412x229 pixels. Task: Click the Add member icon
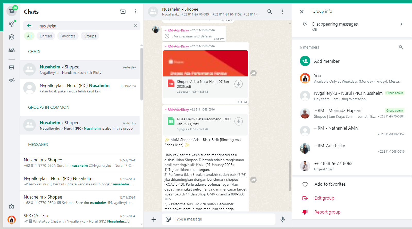coord(305,61)
